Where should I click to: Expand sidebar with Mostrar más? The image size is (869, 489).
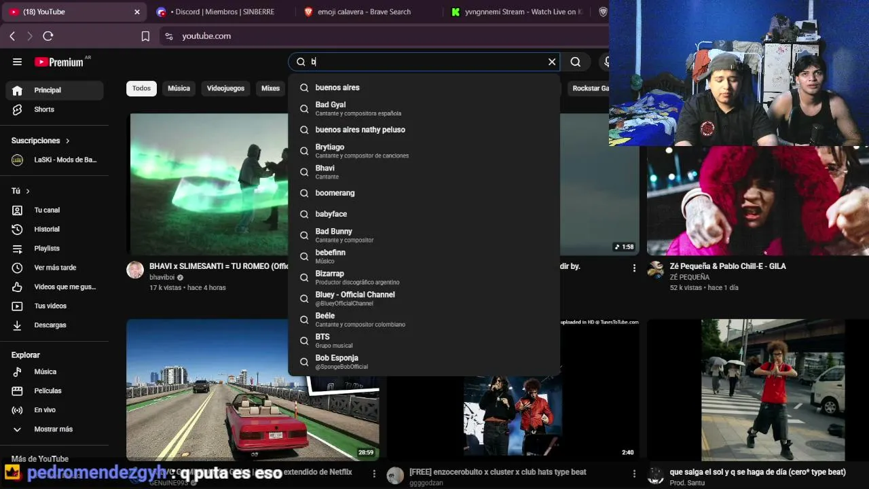click(54, 429)
